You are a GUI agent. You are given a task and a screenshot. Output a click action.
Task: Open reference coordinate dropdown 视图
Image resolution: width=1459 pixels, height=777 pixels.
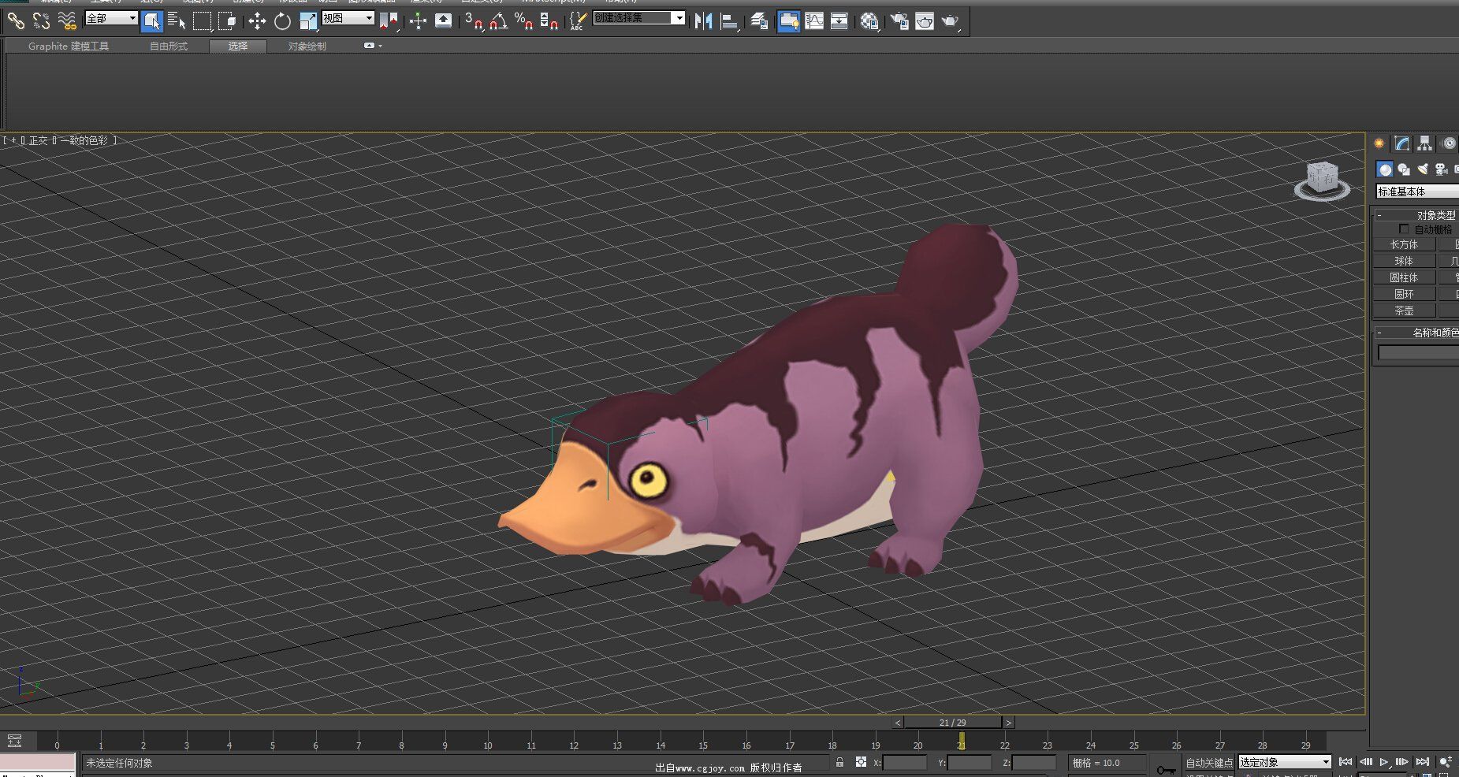[x=348, y=18]
